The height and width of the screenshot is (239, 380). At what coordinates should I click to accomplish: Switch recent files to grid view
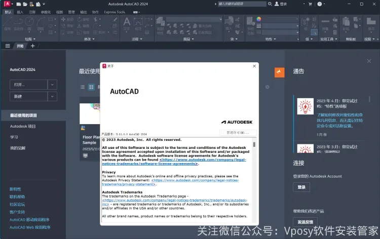pos(91,87)
